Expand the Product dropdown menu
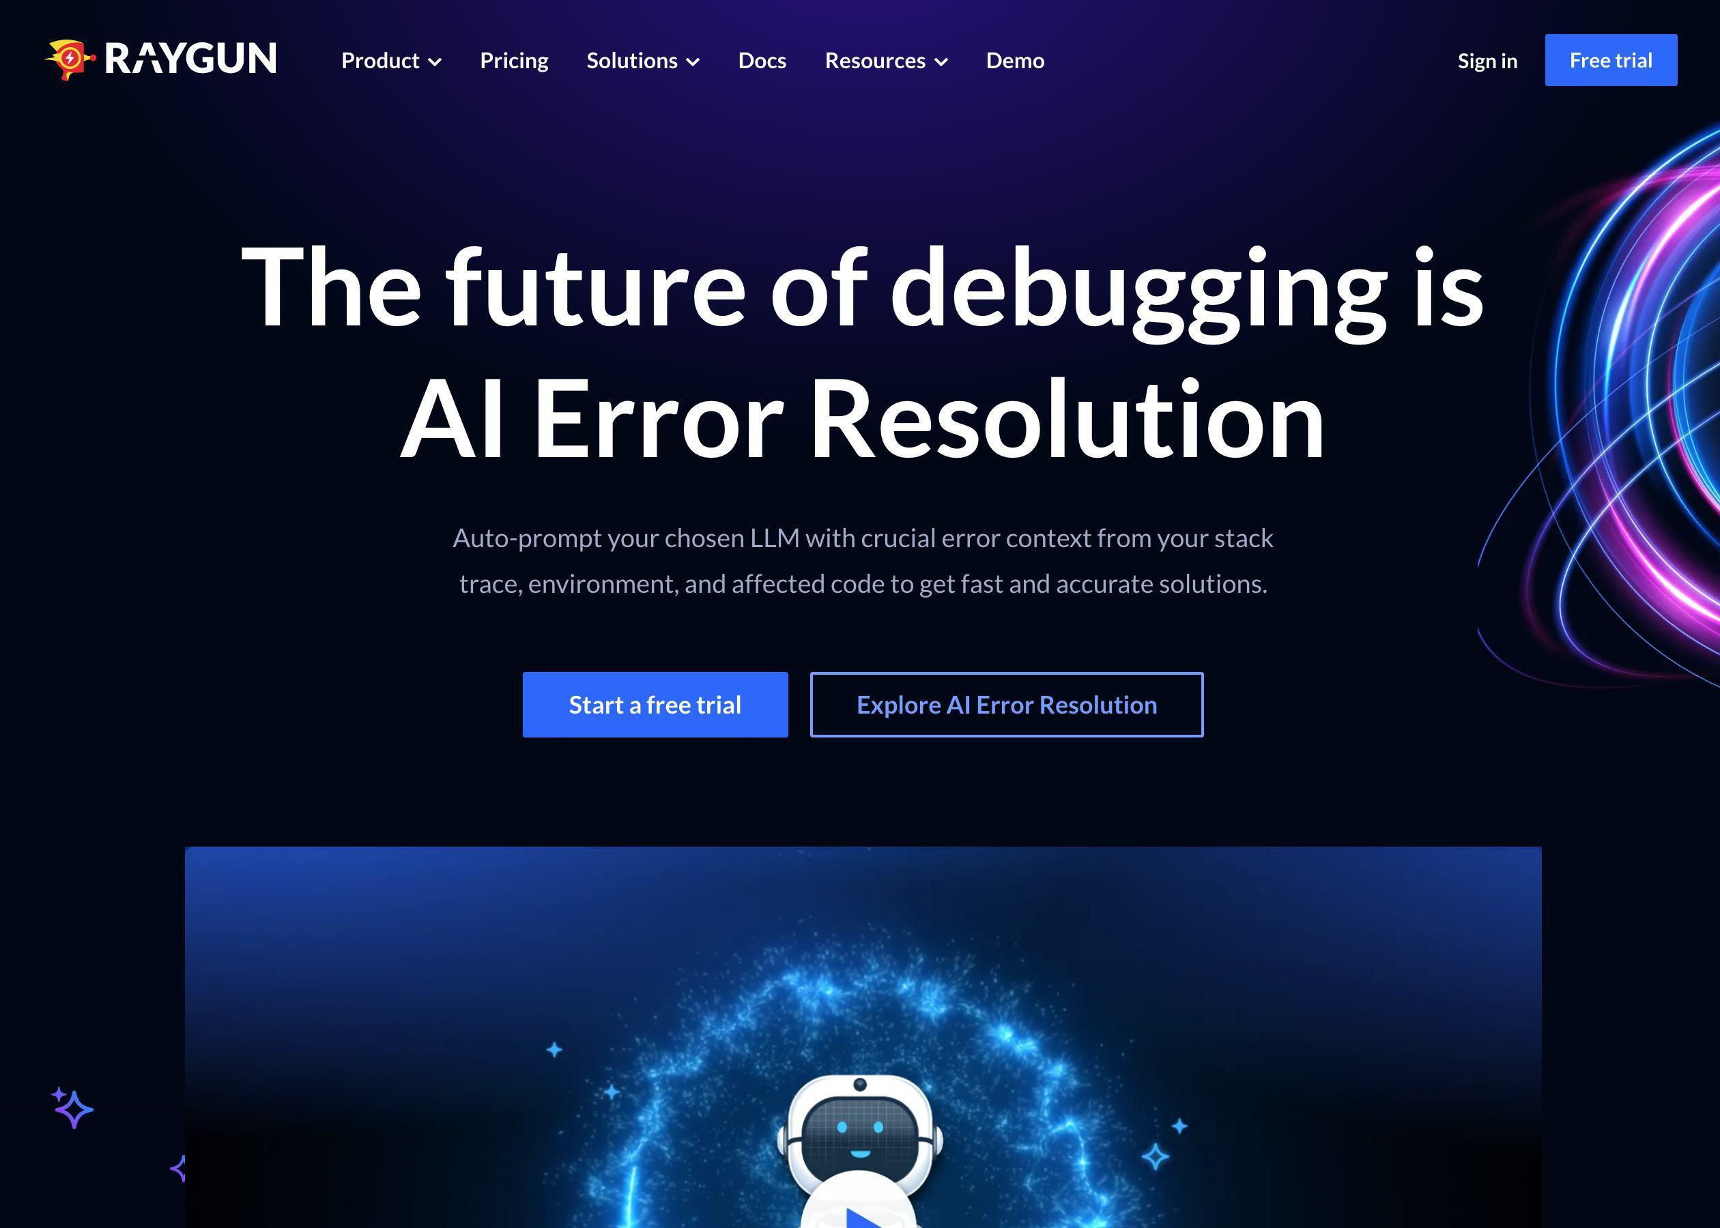1720x1228 pixels. [391, 60]
